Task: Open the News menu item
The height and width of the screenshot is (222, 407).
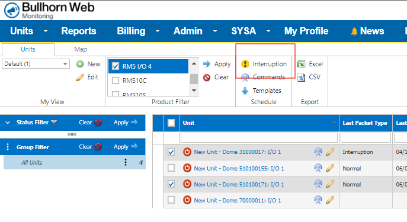Action: coord(372,31)
